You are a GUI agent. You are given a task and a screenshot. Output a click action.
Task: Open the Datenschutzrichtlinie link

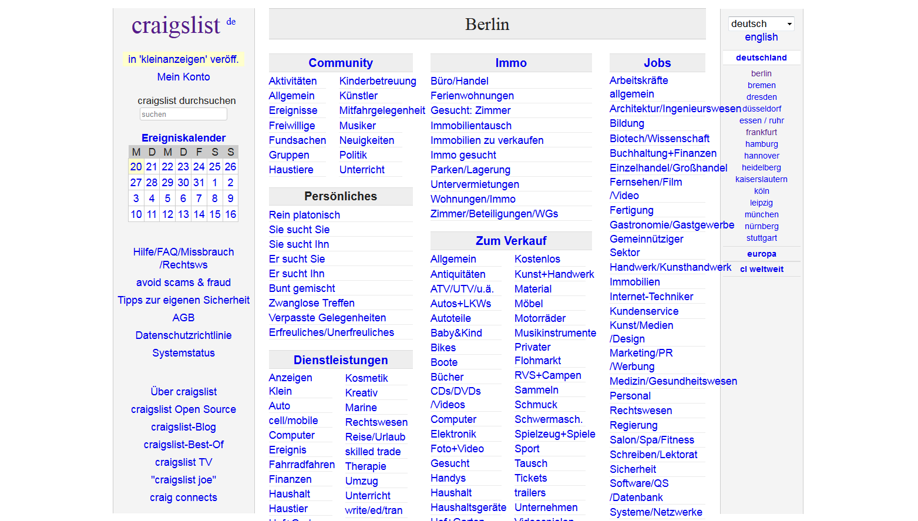(183, 335)
